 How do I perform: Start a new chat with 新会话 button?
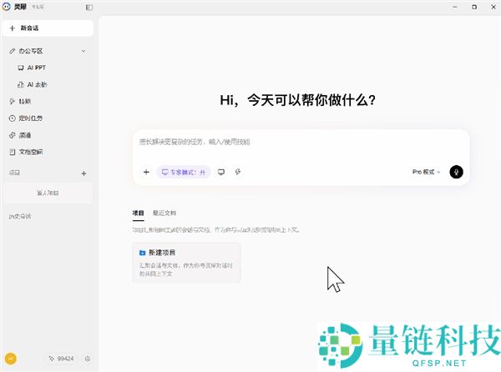click(48, 28)
